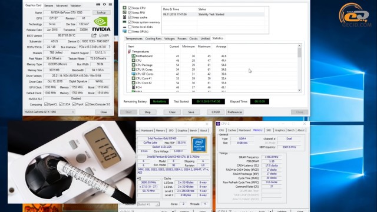Screen dimensions: 377x212
Task: Open the Advanced tab in GPU-Z
Action: click(x=62, y=5)
